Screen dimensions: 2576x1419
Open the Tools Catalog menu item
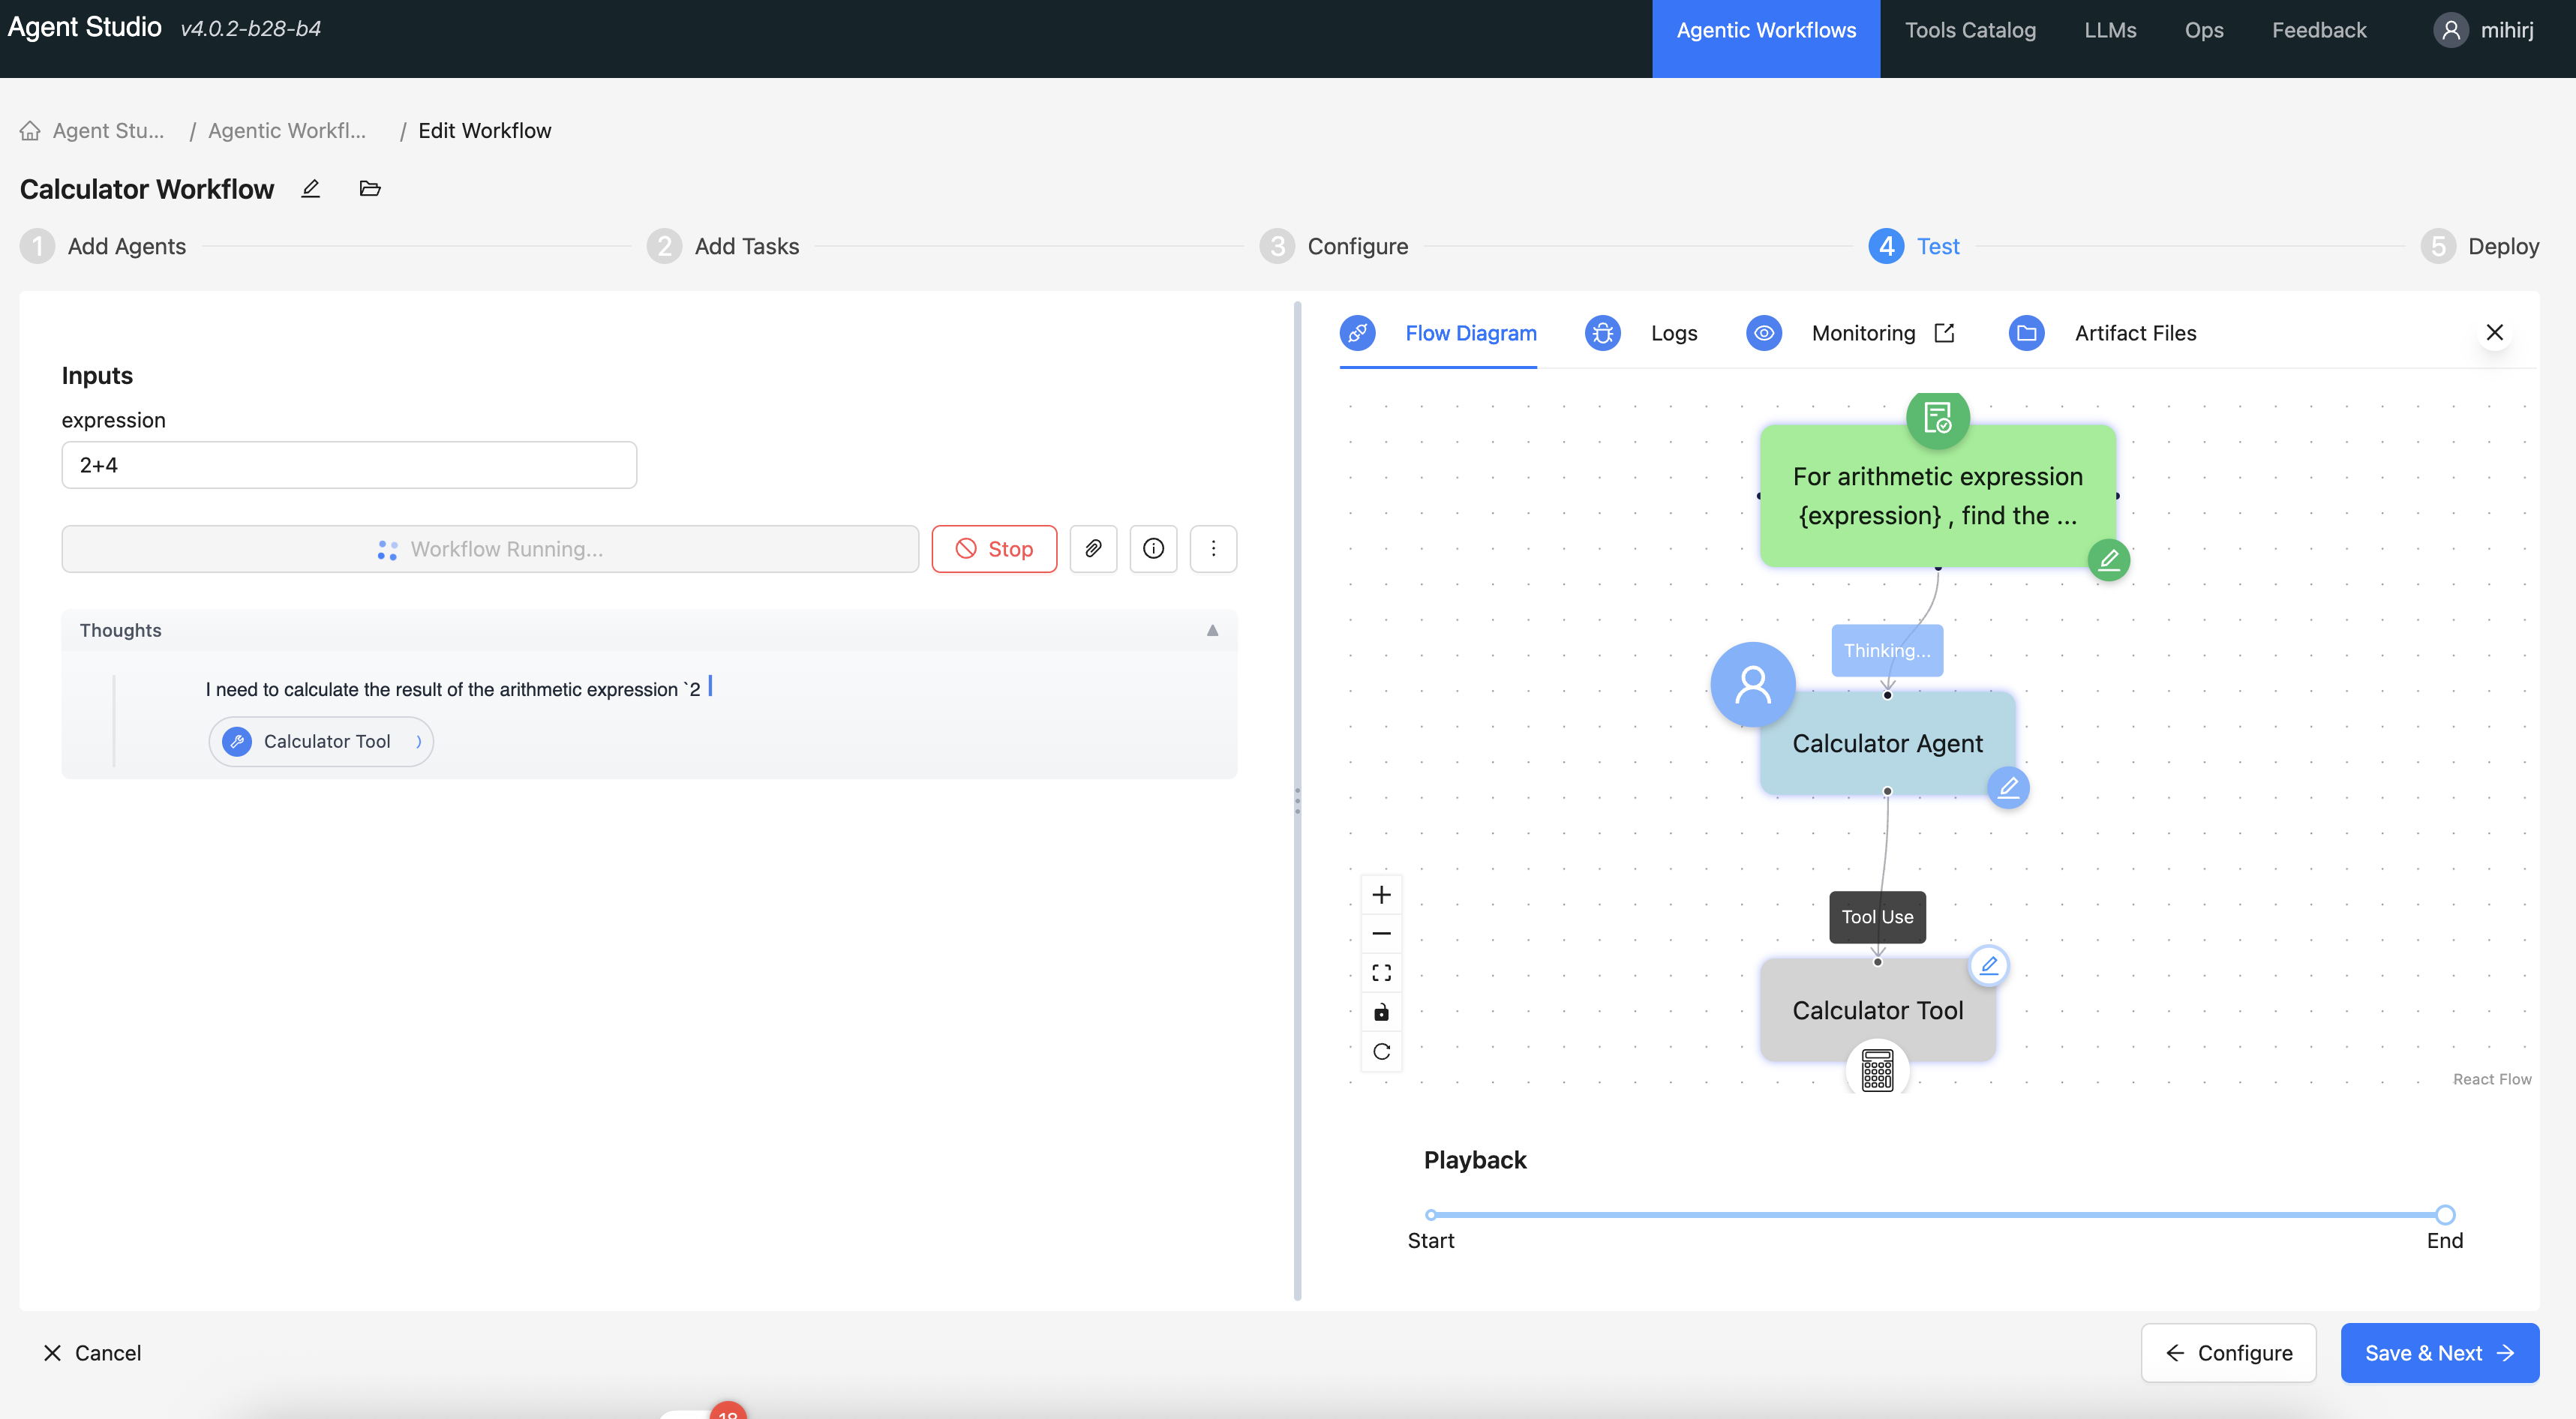point(1969,30)
